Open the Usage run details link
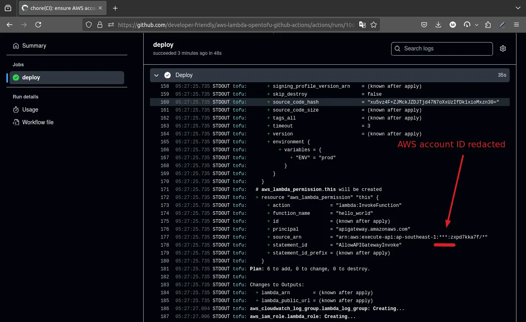Screen dimensions: 526x322 [x=30, y=110]
